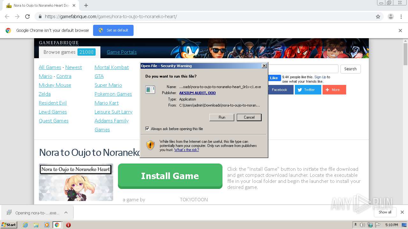
Task: Open the Game Portals tab
Action: point(122,52)
